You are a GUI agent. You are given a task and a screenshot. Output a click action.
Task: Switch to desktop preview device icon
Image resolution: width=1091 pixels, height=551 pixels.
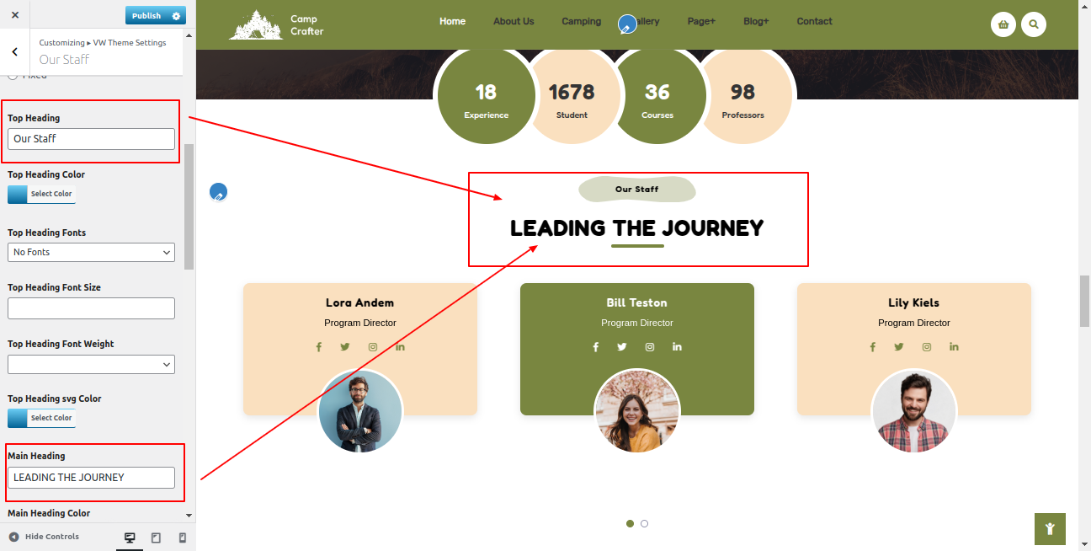(x=130, y=537)
